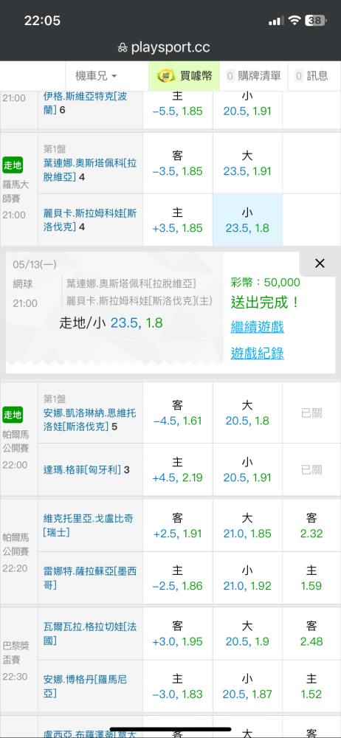Close the bet confirmation slip
The width and height of the screenshot is (341, 738).
click(x=320, y=263)
